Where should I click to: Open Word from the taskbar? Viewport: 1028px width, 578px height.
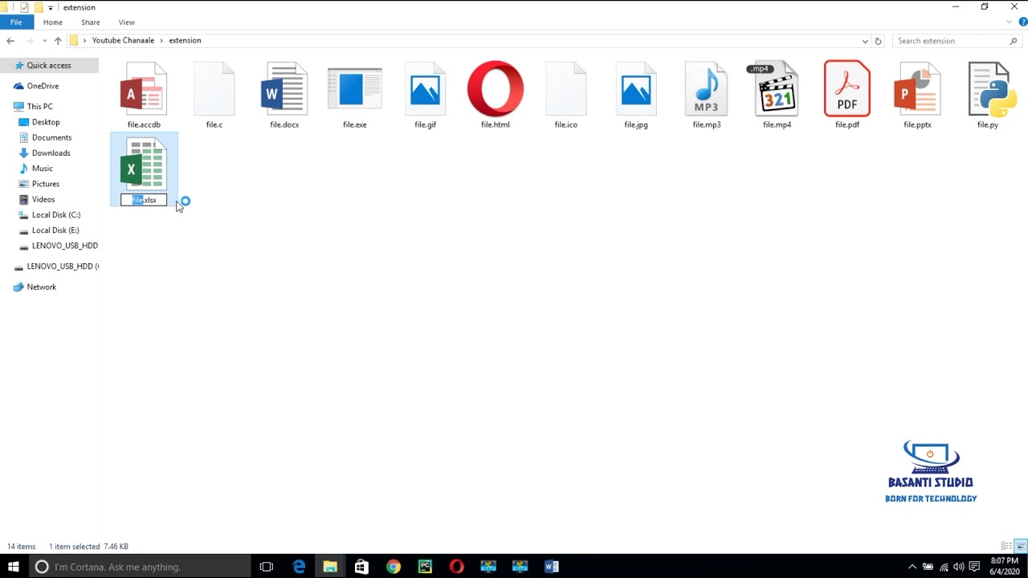click(x=551, y=567)
